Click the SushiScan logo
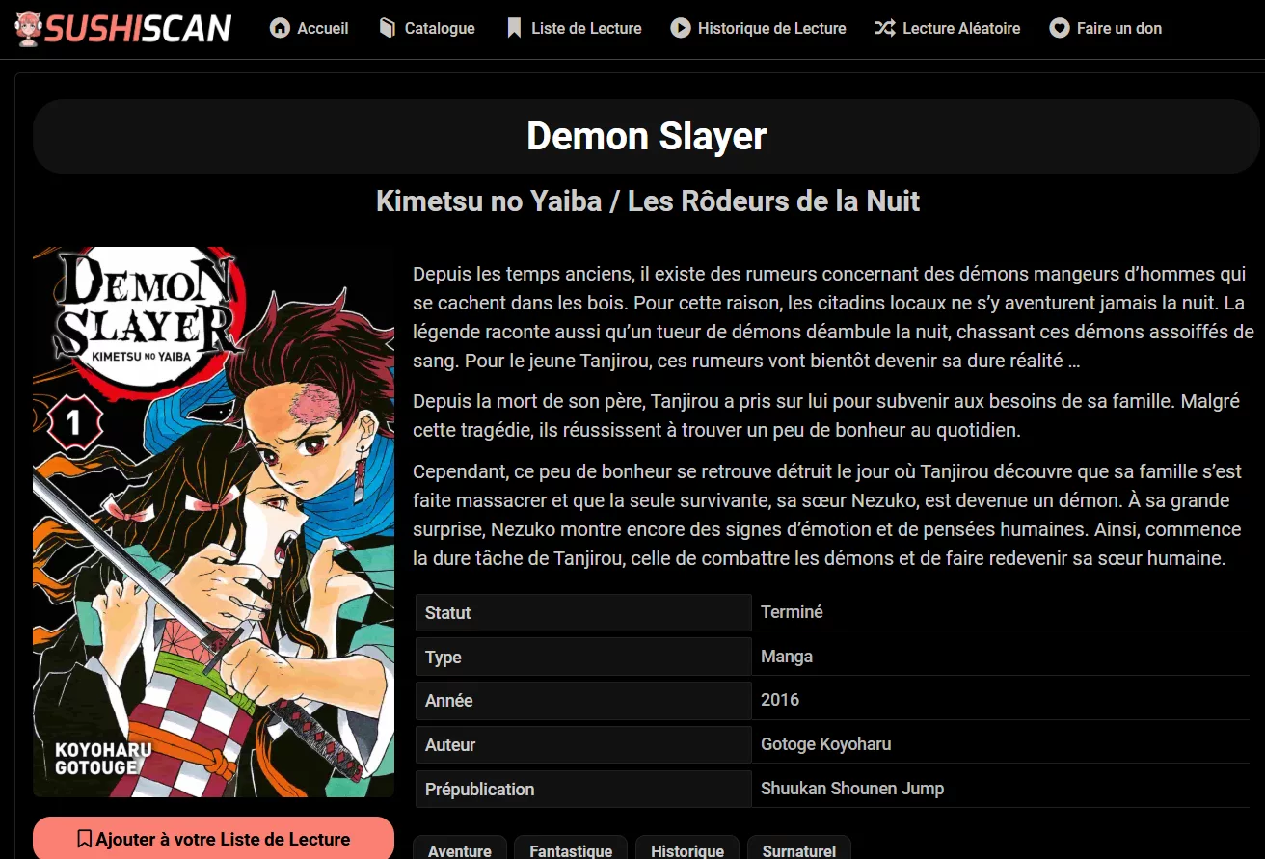 click(x=123, y=29)
